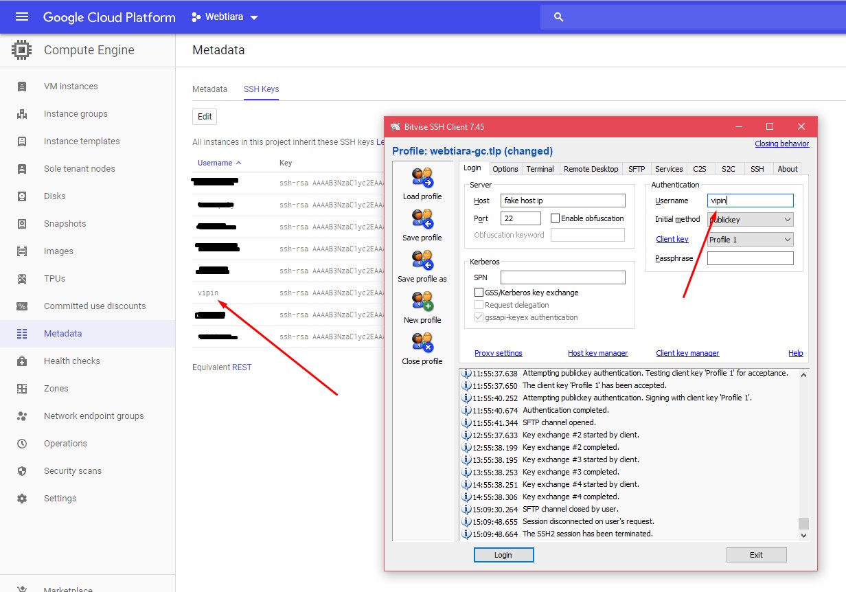The width and height of the screenshot is (846, 592).
Task: Click the Client key label link
Action: (x=672, y=239)
